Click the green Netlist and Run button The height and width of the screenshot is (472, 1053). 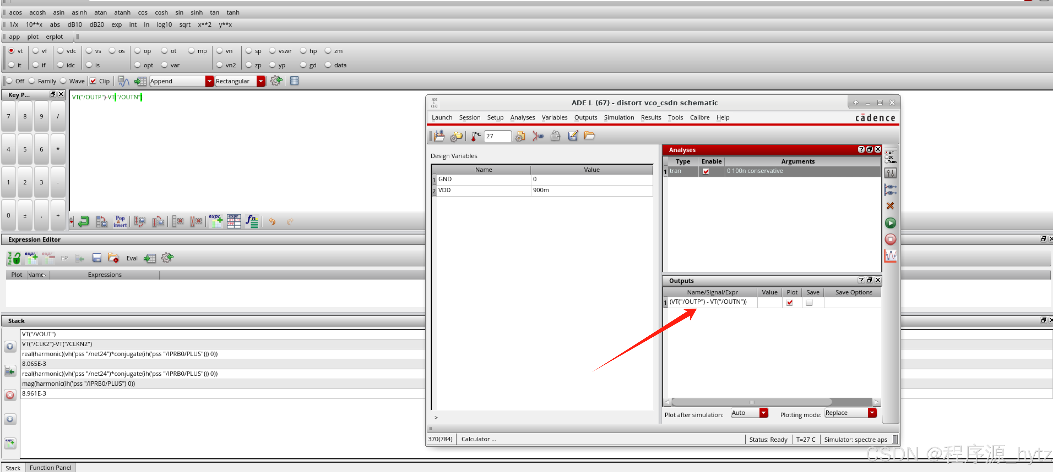pyautogui.click(x=890, y=223)
